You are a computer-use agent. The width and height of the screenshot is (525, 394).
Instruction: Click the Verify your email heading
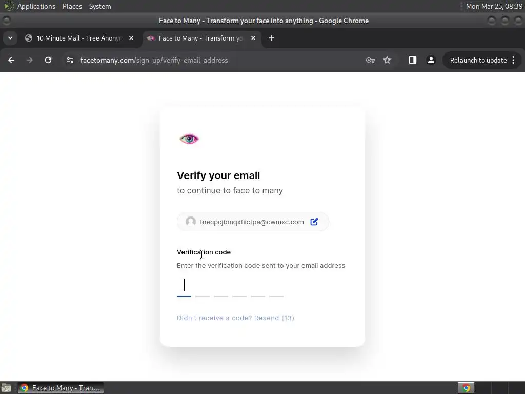(x=218, y=175)
